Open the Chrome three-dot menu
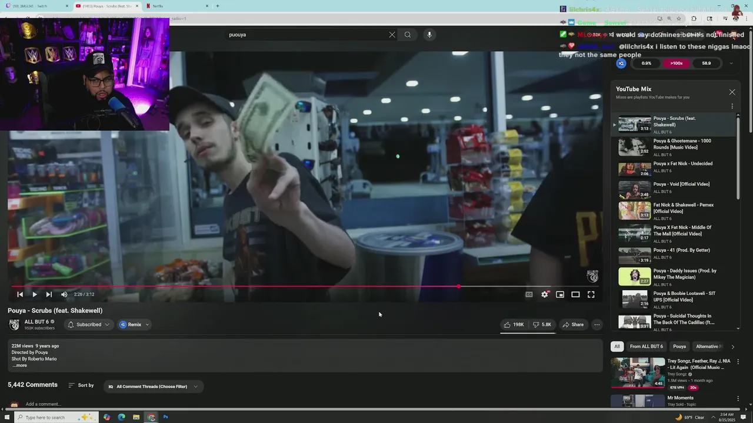 point(747,18)
